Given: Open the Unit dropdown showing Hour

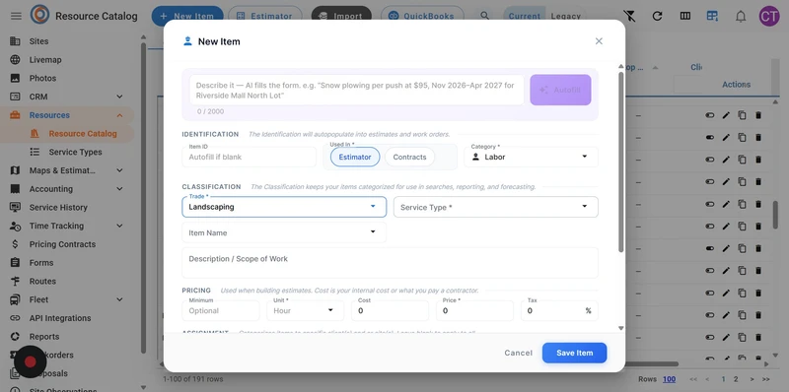Looking at the screenshot, I should (x=305, y=310).
